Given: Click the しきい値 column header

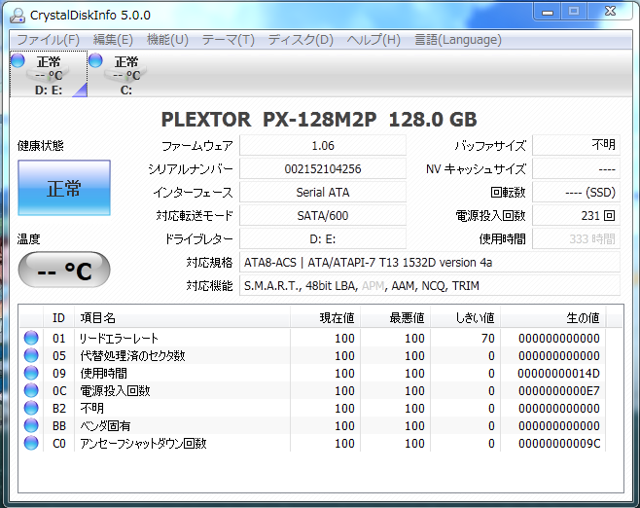Looking at the screenshot, I should coord(466,317).
